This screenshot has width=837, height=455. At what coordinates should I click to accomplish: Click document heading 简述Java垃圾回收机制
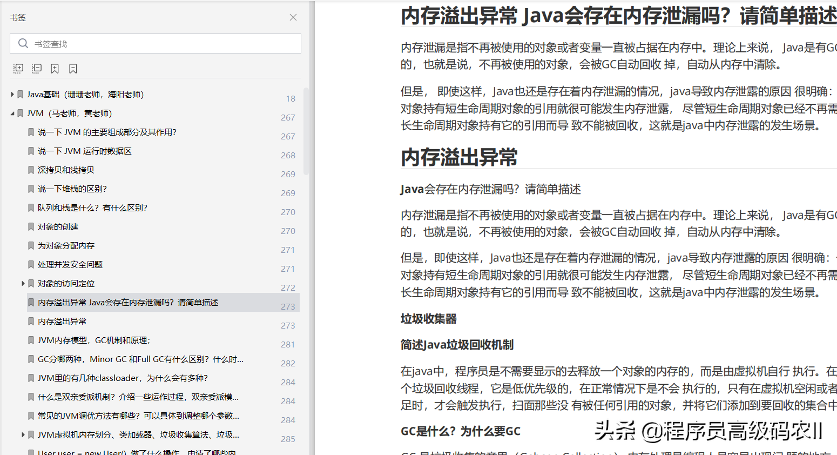point(457,345)
